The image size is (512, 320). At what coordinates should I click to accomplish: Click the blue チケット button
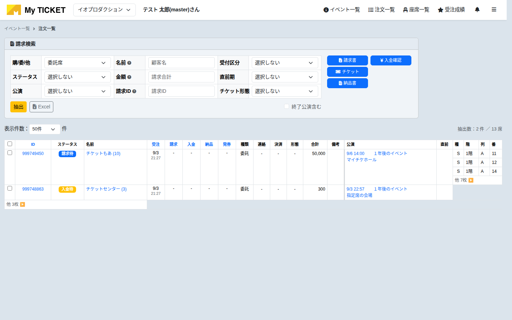(347, 72)
